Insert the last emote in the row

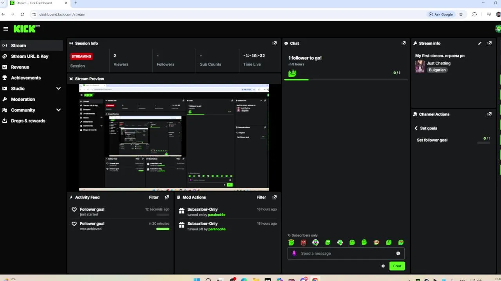[x=401, y=242]
